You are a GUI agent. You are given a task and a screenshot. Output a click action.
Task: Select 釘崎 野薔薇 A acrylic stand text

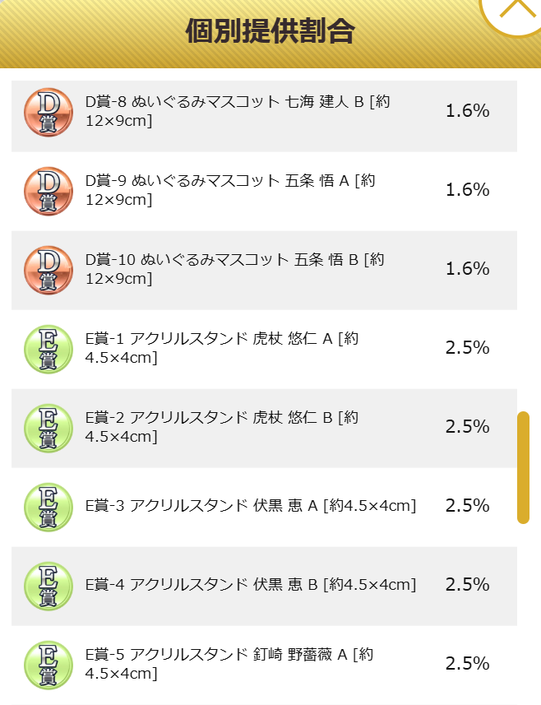coord(229,664)
